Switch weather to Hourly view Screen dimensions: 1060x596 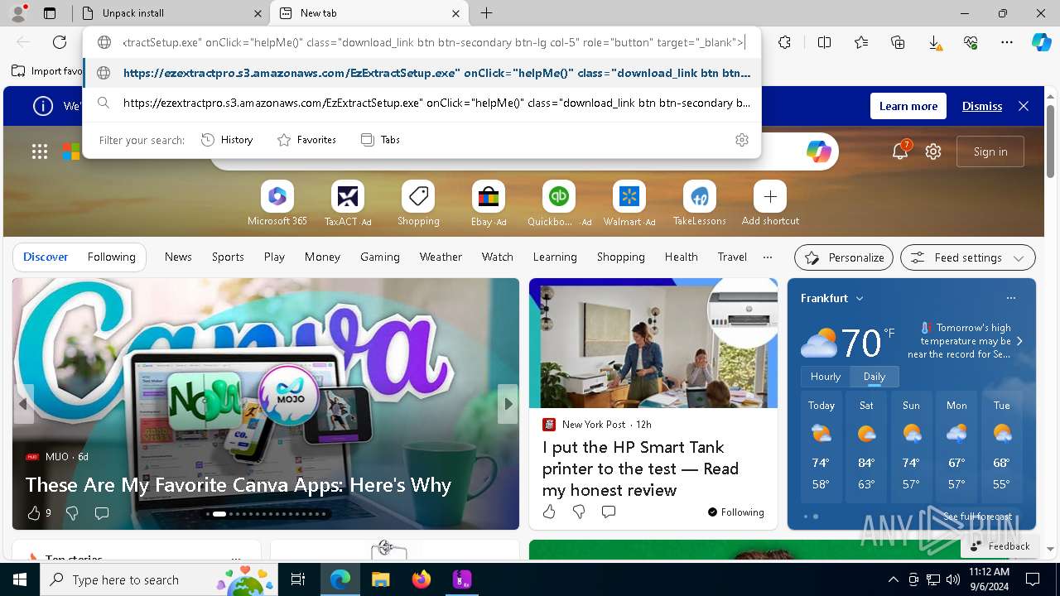[x=826, y=377]
